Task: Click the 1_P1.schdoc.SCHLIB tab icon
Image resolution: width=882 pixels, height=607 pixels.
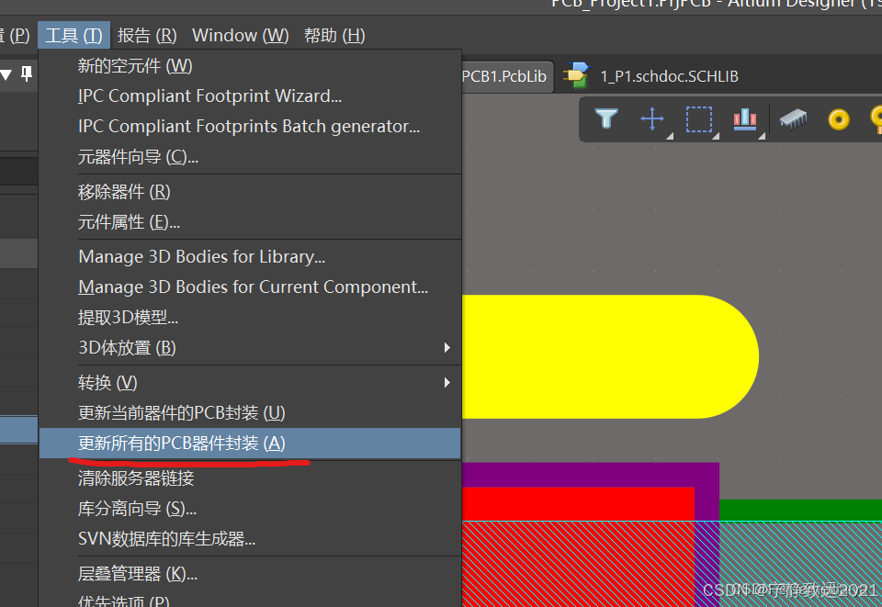Action: [x=576, y=76]
